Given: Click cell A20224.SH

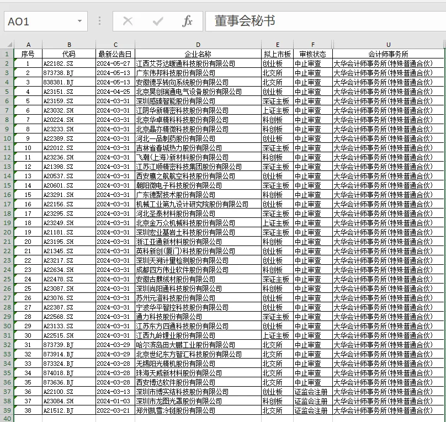Looking at the screenshot, I should tap(69, 120).
